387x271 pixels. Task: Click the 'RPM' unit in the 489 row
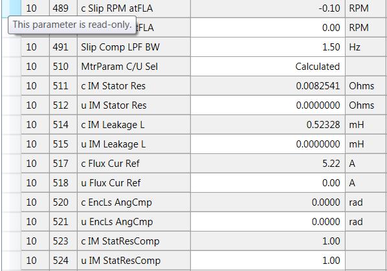359,8
